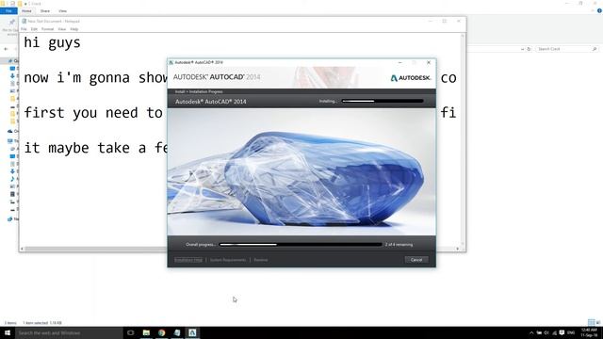Screen dimensions: 603x339
Task: Close the AutoCAD installer window
Action: [x=429, y=62]
